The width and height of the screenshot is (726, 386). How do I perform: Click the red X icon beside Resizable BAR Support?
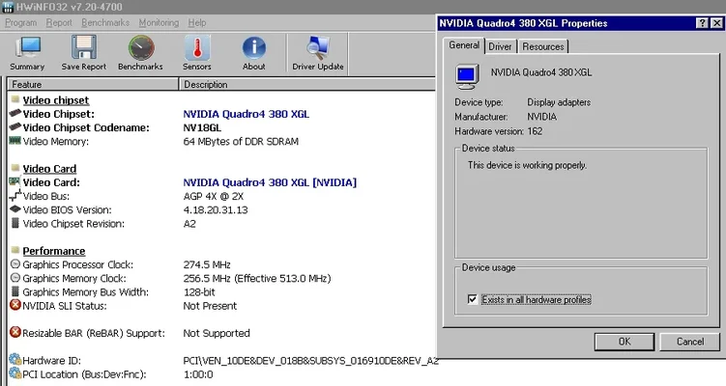coord(15,332)
